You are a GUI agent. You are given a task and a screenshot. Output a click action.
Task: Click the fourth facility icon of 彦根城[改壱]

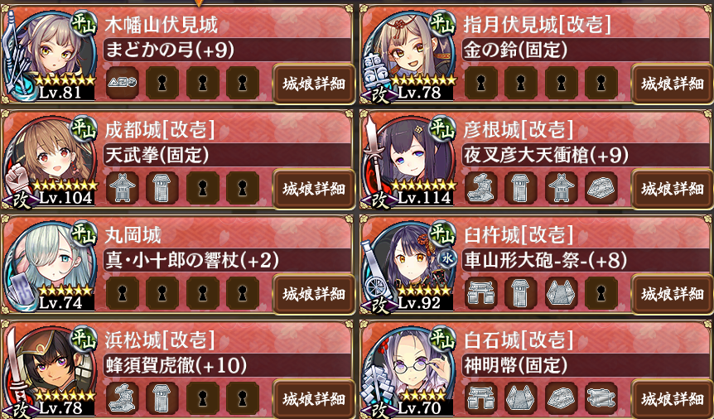[601, 188]
